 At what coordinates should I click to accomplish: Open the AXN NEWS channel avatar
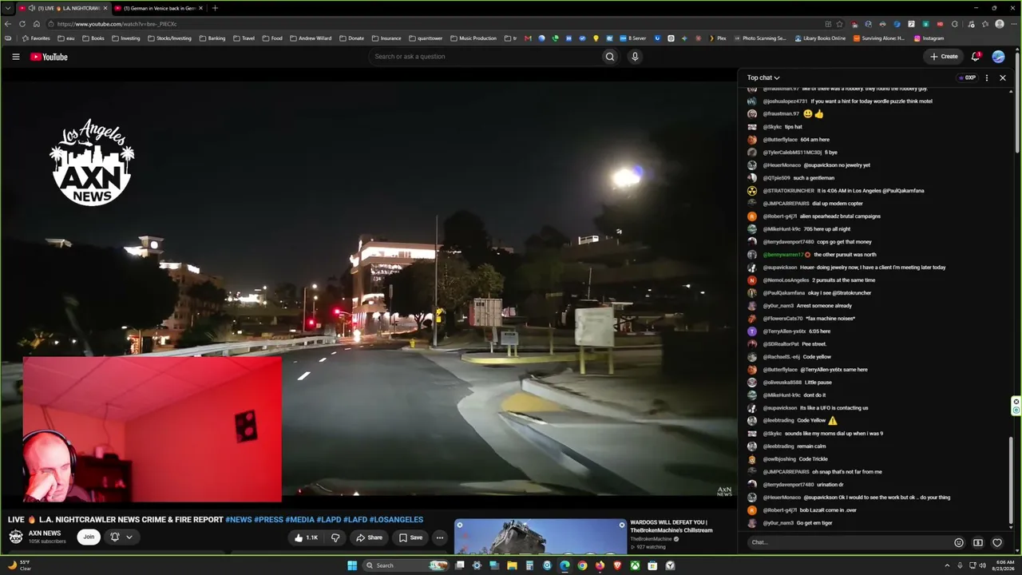pyautogui.click(x=16, y=537)
